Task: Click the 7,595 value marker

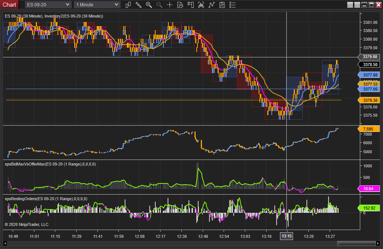Action: [x=369, y=129]
